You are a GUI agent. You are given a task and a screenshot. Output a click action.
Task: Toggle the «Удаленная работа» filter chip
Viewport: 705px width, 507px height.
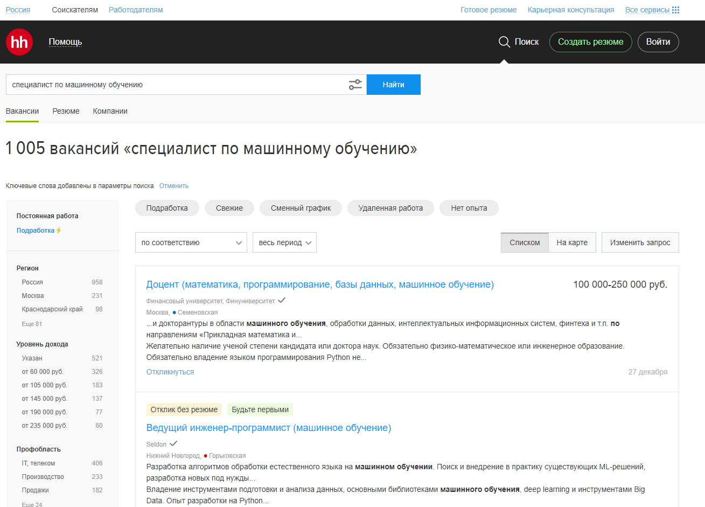(x=390, y=208)
